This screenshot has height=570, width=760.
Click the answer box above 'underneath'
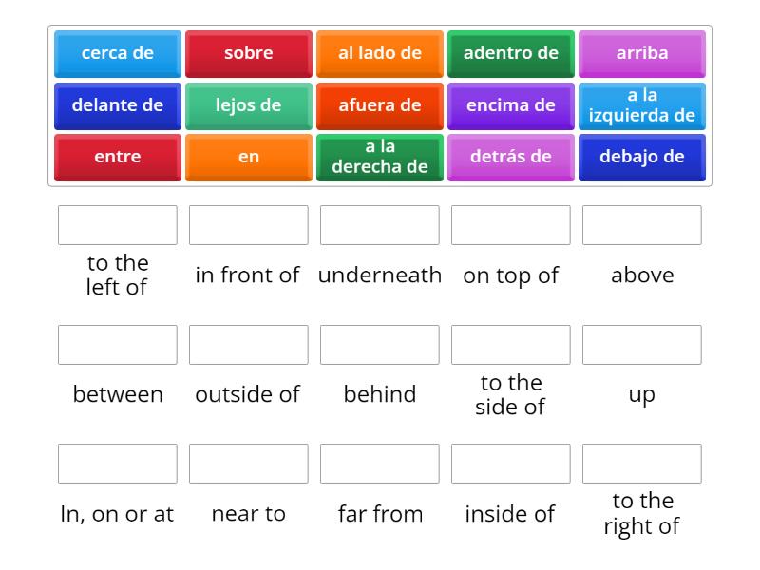click(380, 225)
